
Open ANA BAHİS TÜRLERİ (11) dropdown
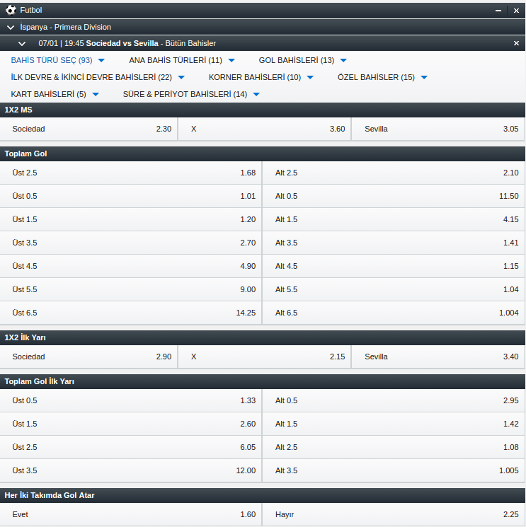click(182, 60)
